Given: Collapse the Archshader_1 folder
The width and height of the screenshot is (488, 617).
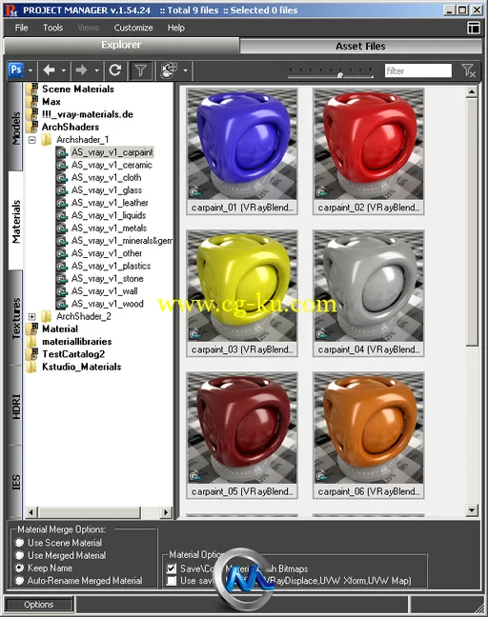Looking at the screenshot, I should coord(32,140).
